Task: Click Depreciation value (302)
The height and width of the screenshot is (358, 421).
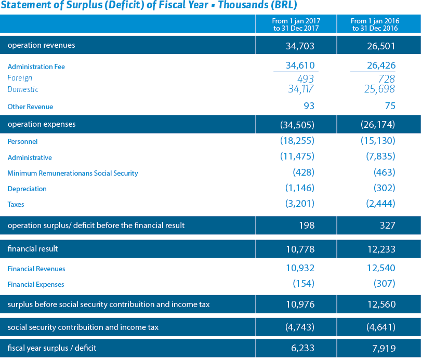Action: pos(384,188)
